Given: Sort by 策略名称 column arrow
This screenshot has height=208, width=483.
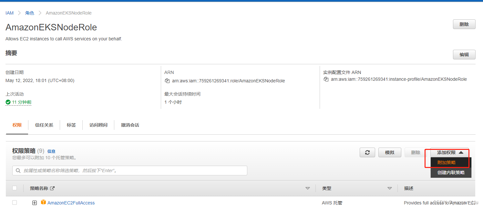Looking at the screenshot, I should 307,188.
